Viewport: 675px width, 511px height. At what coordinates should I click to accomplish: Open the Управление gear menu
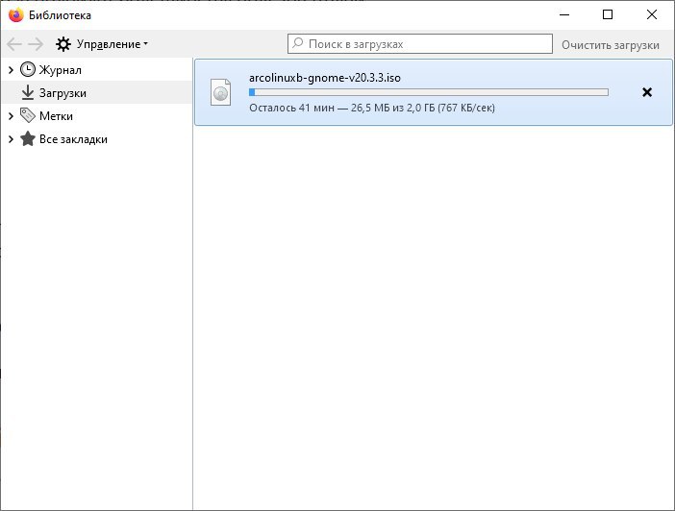(x=102, y=44)
